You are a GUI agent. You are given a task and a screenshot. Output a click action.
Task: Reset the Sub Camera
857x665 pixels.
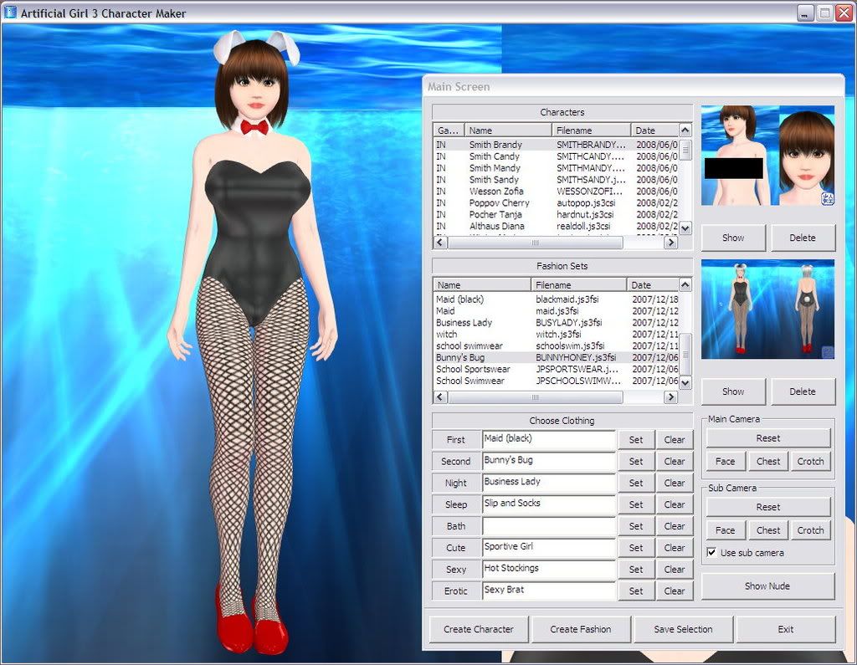point(768,507)
